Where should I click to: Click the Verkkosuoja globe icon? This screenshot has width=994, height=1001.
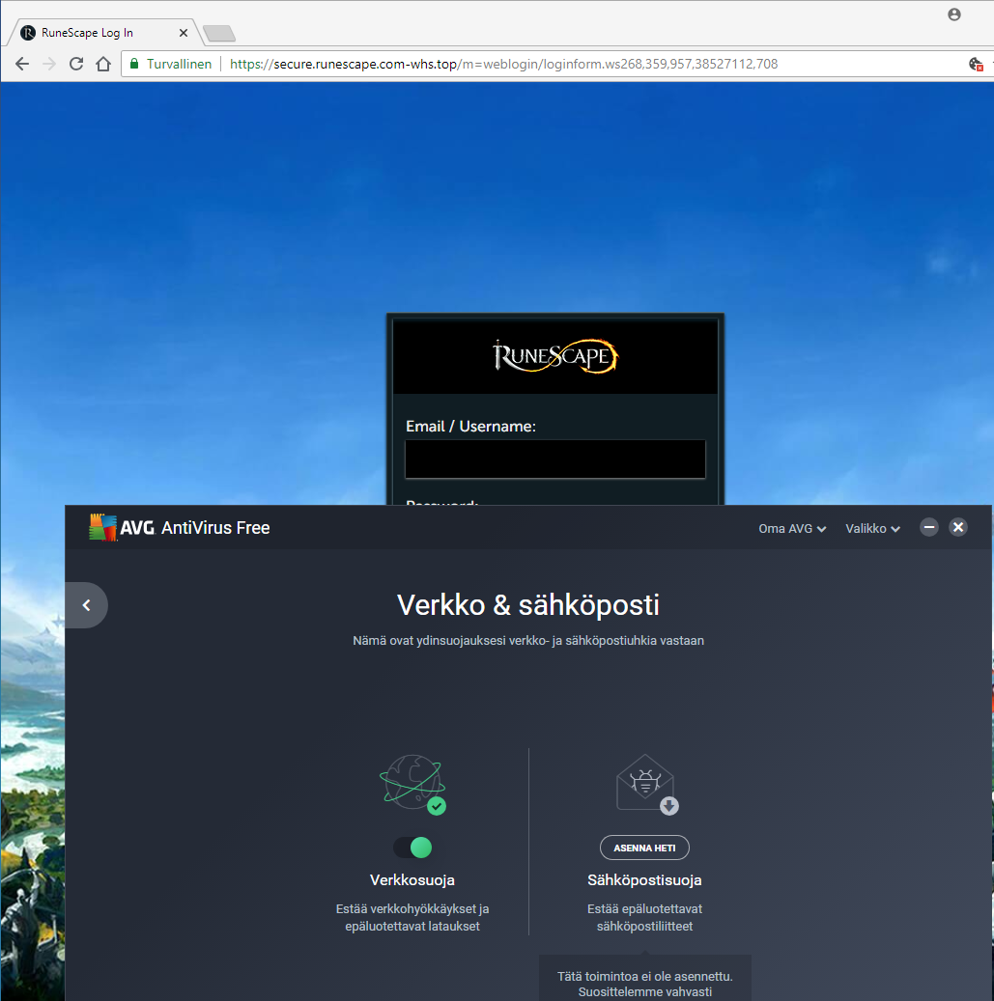pos(412,784)
